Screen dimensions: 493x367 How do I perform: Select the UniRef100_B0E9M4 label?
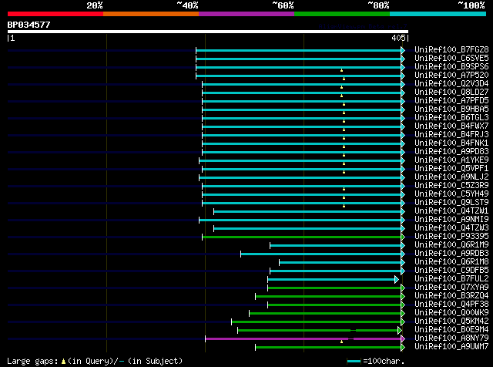451,330
